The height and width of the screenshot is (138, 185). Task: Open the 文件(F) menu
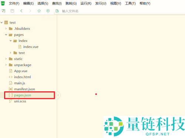pyautogui.click(x=14, y=3)
